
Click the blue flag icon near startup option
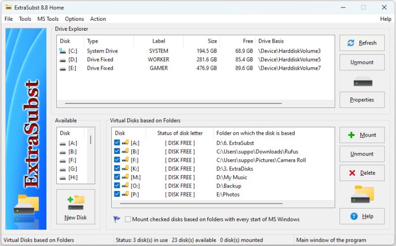pos(117,219)
